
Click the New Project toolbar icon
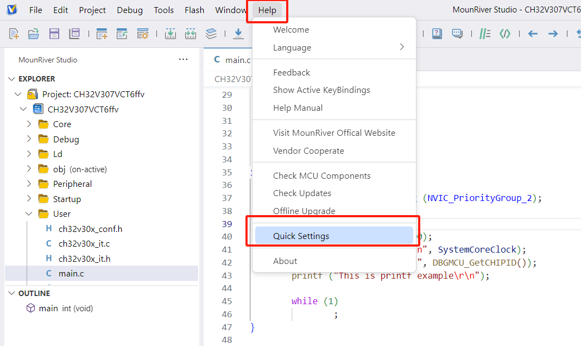tap(102, 34)
